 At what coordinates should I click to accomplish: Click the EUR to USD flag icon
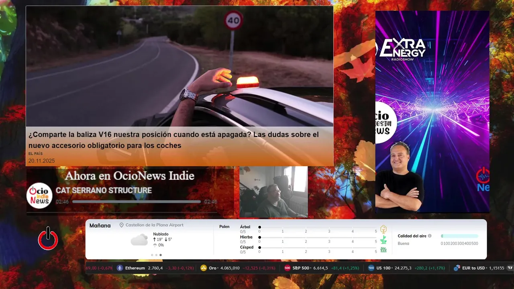(457, 268)
